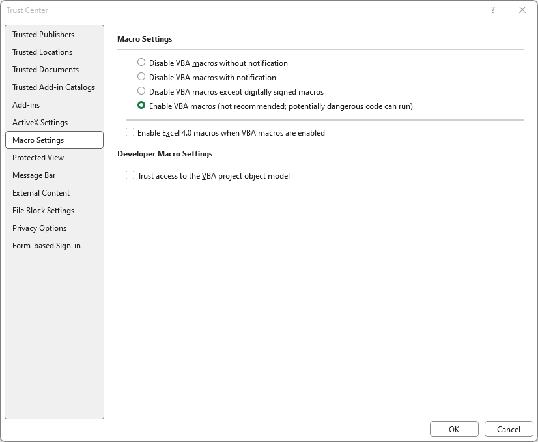Switch to Protected View settings

point(38,158)
